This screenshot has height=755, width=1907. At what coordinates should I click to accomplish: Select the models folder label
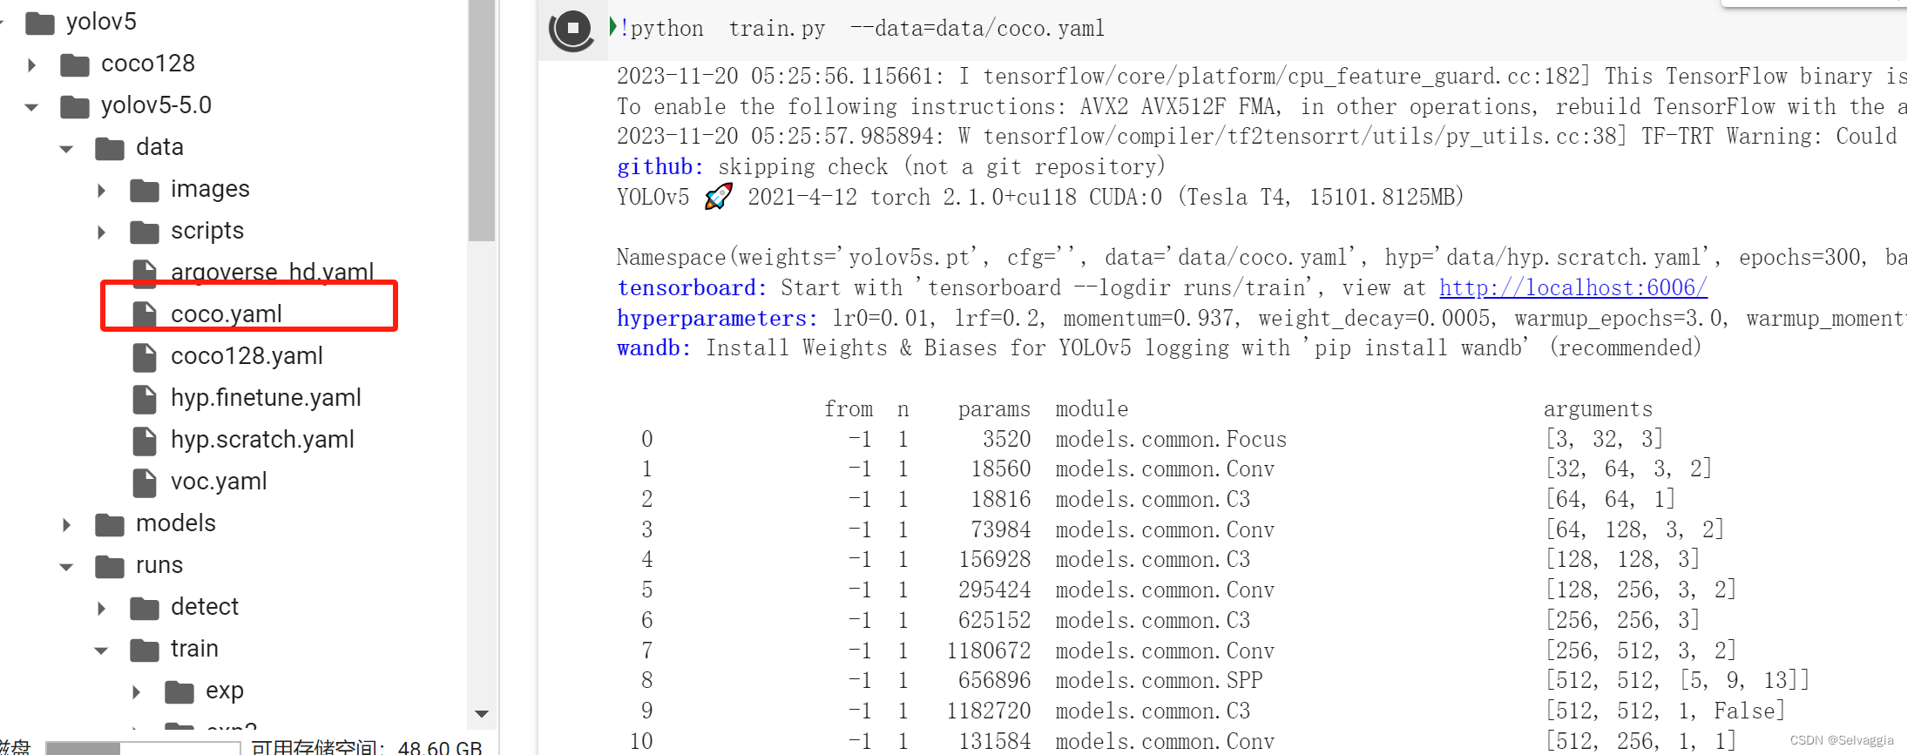[176, 522]
